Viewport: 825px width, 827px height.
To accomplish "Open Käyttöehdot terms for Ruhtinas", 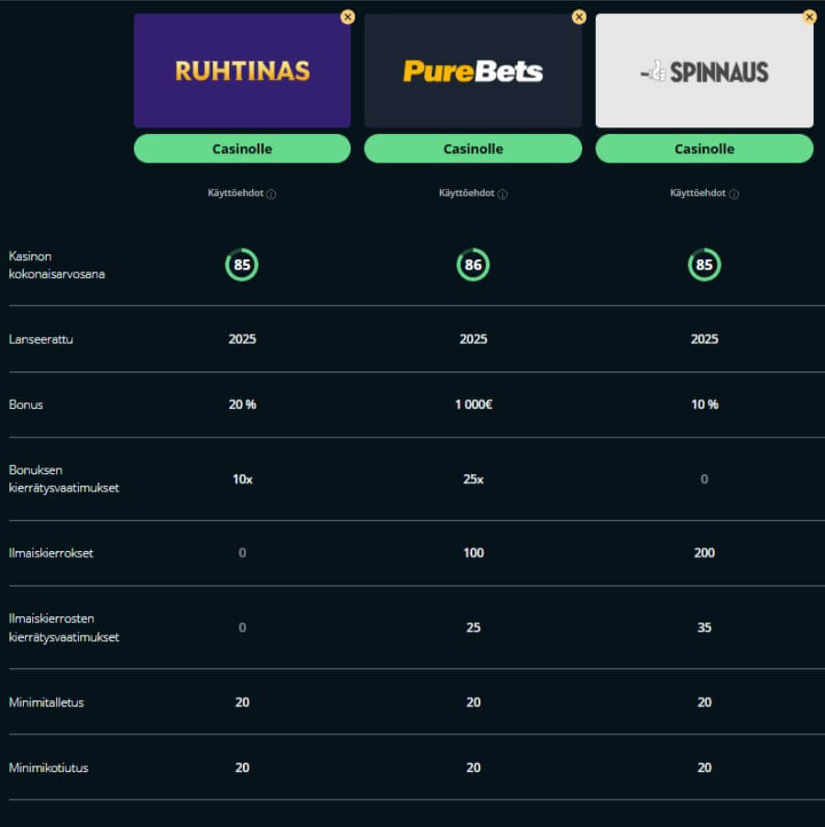I will [236, 193].
